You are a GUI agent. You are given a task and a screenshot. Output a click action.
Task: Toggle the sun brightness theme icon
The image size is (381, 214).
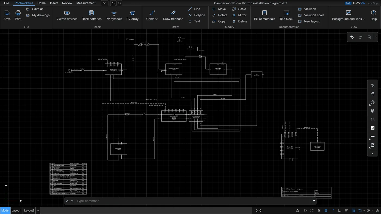(305, 210)
